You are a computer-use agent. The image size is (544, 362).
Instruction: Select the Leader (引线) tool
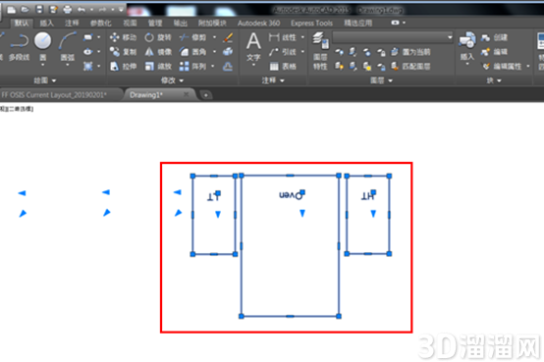click(x=283, y=52)
